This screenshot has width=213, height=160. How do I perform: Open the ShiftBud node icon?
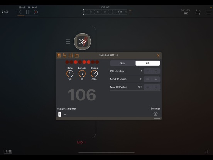(83, 42)
